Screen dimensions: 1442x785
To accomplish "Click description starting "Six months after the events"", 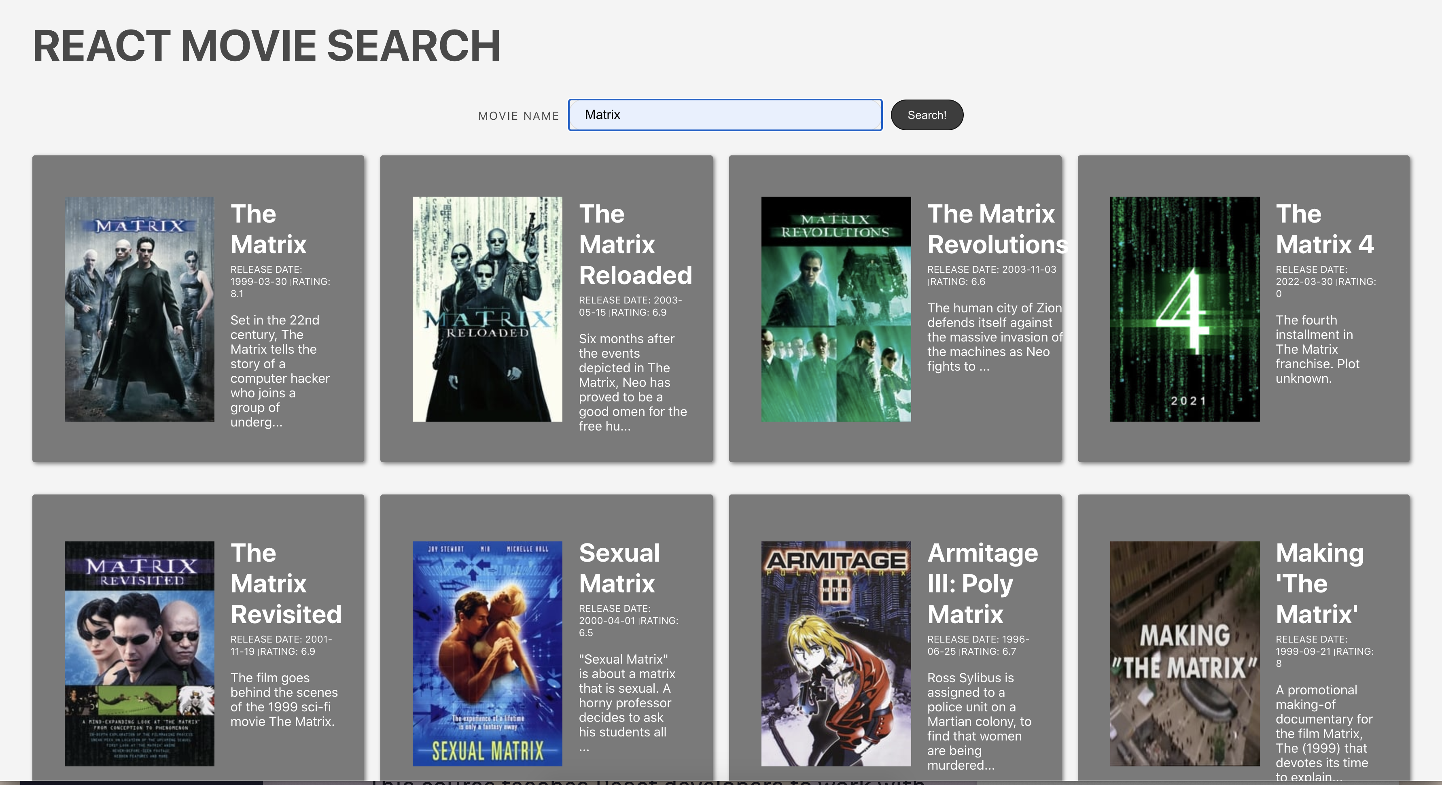I will coord(632,382).
